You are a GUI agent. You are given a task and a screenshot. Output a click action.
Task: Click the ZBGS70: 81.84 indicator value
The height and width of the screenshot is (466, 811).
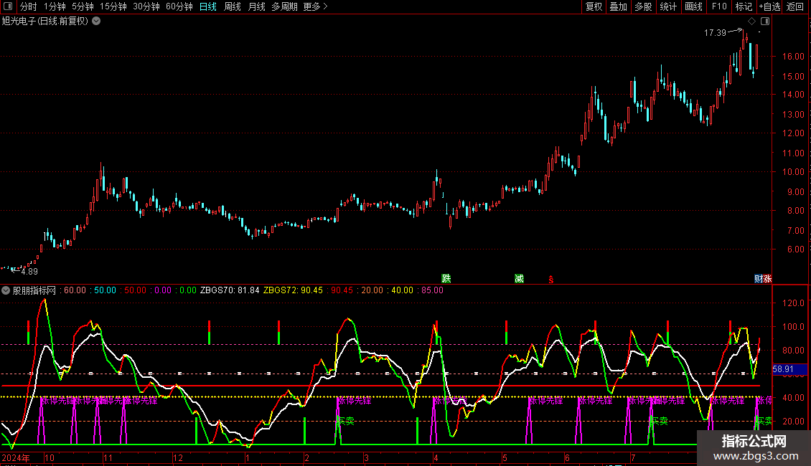pyautogui.click(x=230, y=290)
